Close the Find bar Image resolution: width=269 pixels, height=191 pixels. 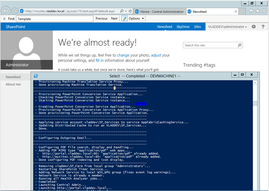click(x=4, y=19)
